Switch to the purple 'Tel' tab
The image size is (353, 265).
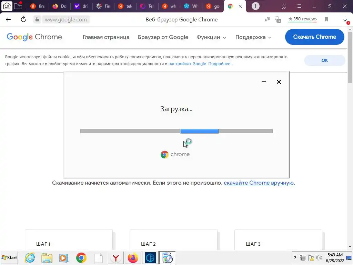(x=147, y=6)
